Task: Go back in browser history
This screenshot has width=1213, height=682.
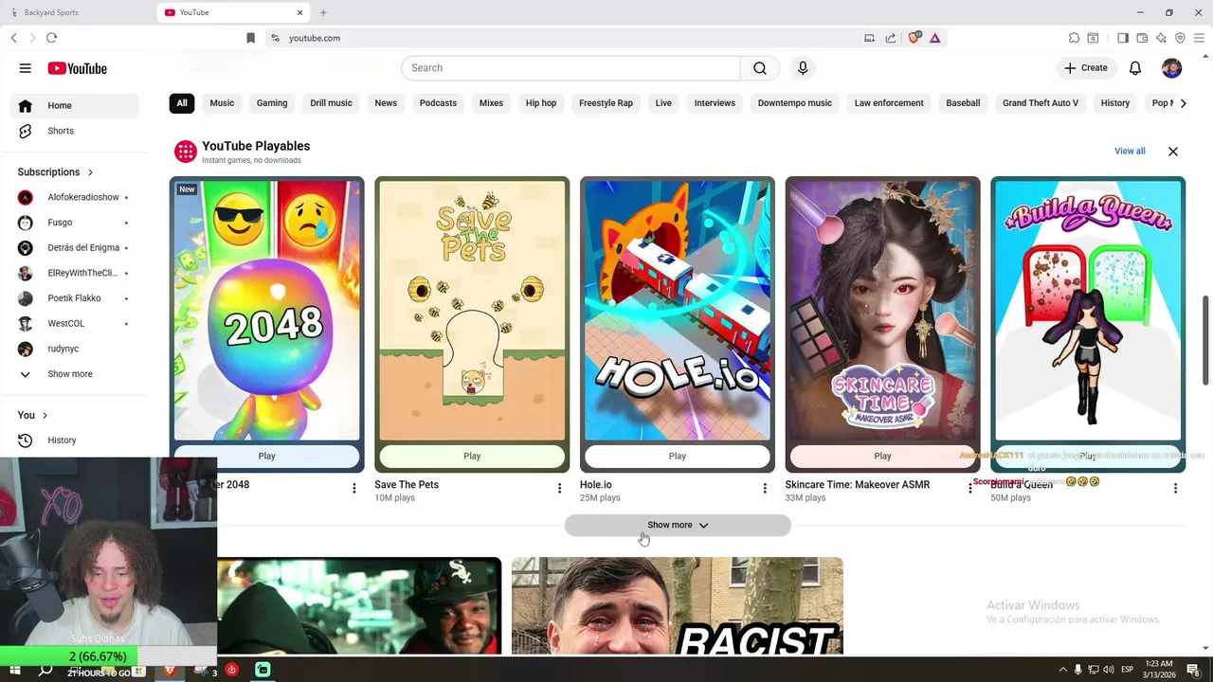Action: tap(14, 38)
